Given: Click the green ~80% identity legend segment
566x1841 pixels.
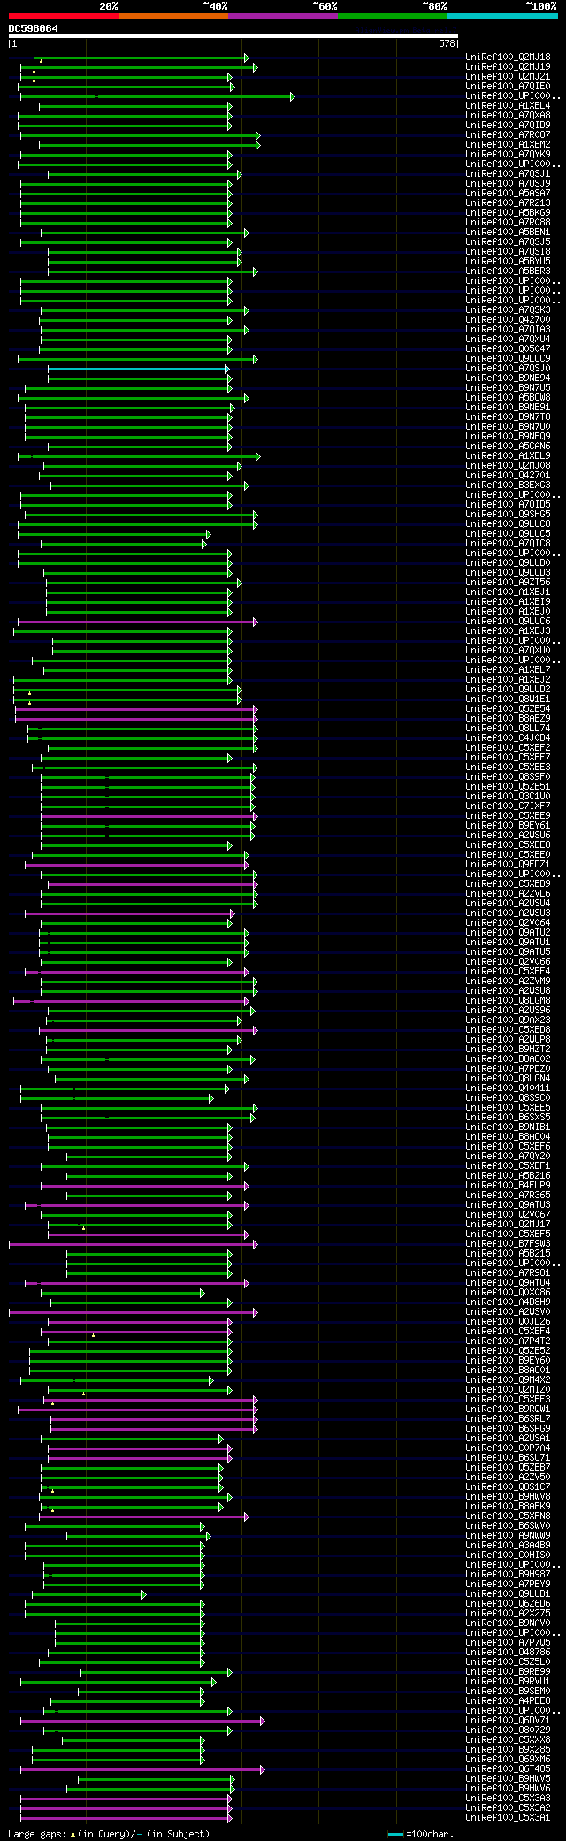Looking at the screenshot, I should [393, 16].
